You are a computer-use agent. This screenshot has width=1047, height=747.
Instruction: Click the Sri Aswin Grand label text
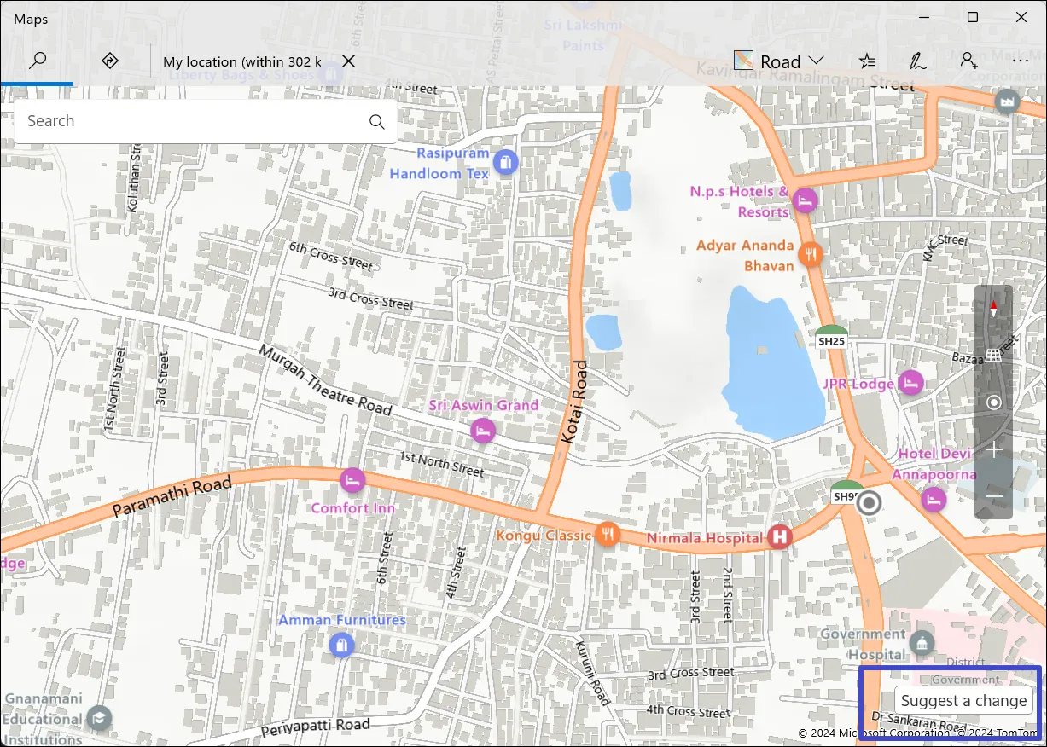click(x=484, y=405)
